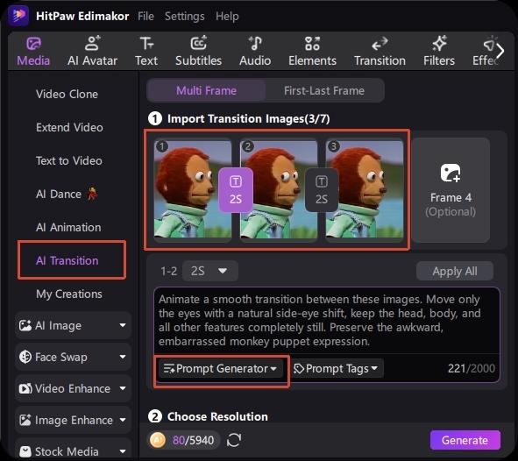Screen dimensions: 518x461
Task: Open the Effects panel
Action: [x=485, y=52]
